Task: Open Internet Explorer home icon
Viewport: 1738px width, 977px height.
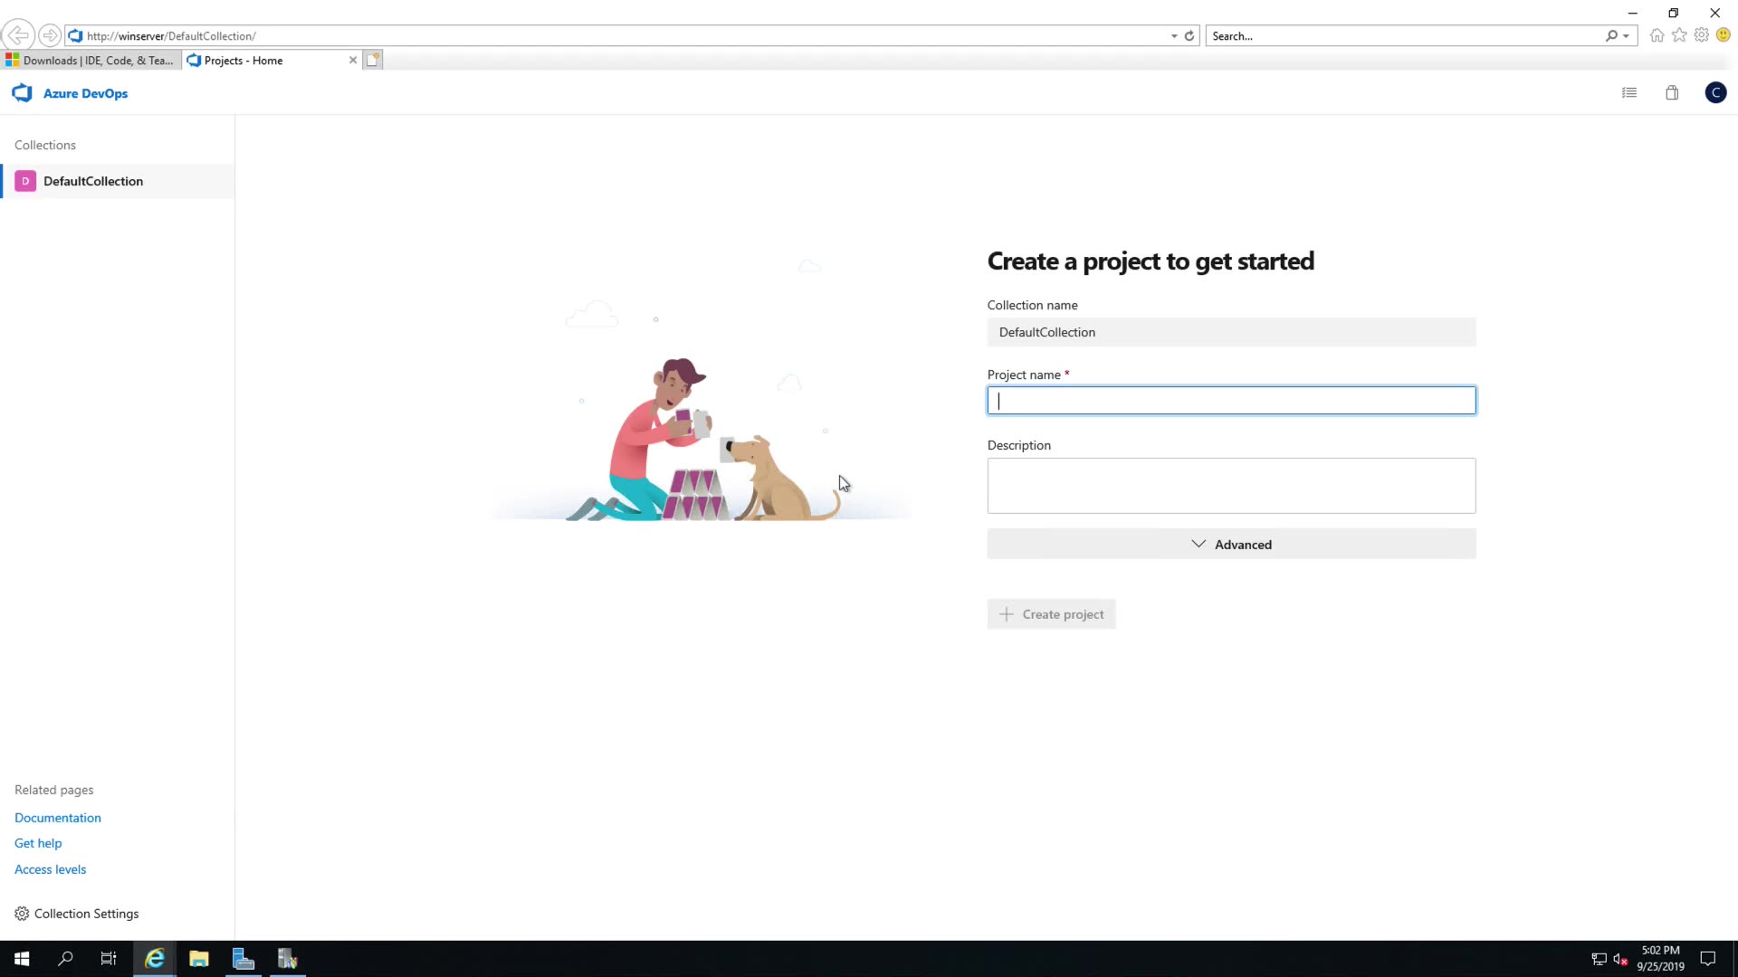Action: coord(1657,35)
